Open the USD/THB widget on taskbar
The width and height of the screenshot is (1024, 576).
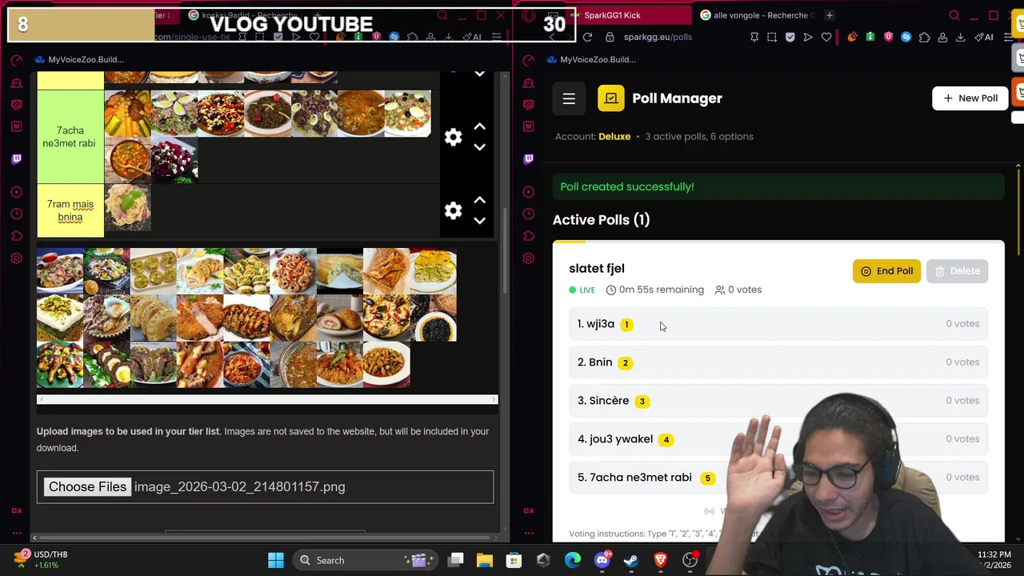coord(40,560)
